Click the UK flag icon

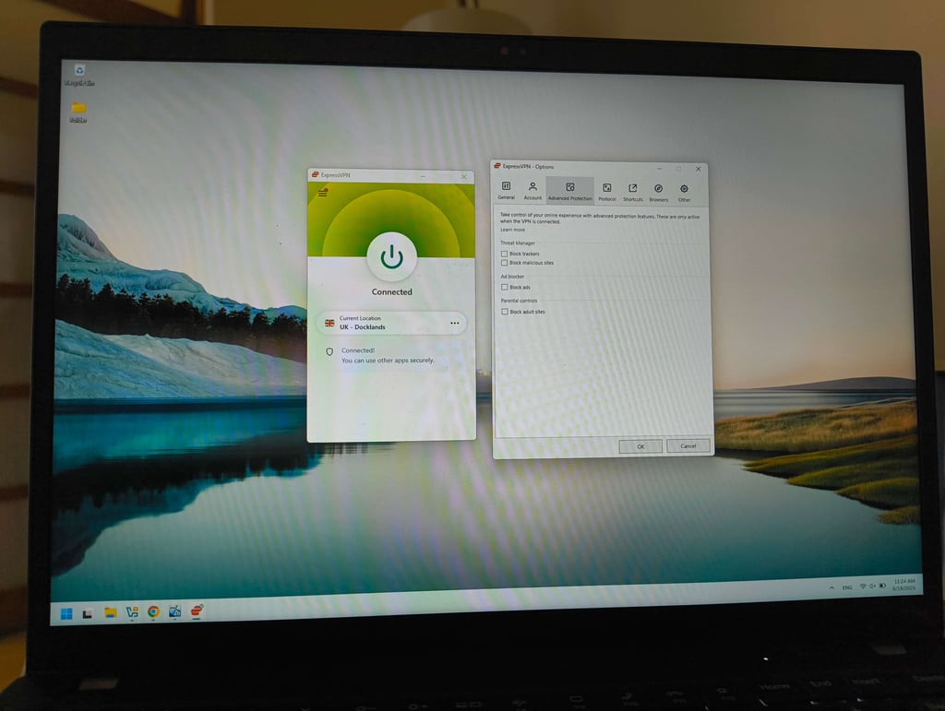point(329,324)
